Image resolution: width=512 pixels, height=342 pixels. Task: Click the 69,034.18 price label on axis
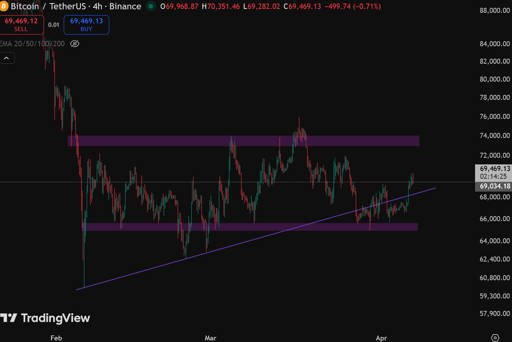tap(495, 186)
